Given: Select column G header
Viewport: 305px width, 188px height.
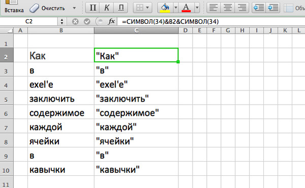Looking at the screenshot, I should pos(228,30).
